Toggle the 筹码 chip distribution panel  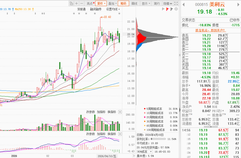coord(123,3)
